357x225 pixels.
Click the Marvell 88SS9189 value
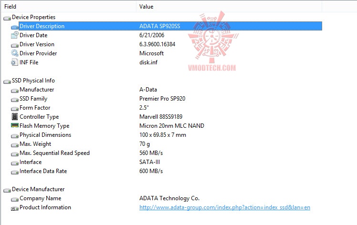click(161, 117)
